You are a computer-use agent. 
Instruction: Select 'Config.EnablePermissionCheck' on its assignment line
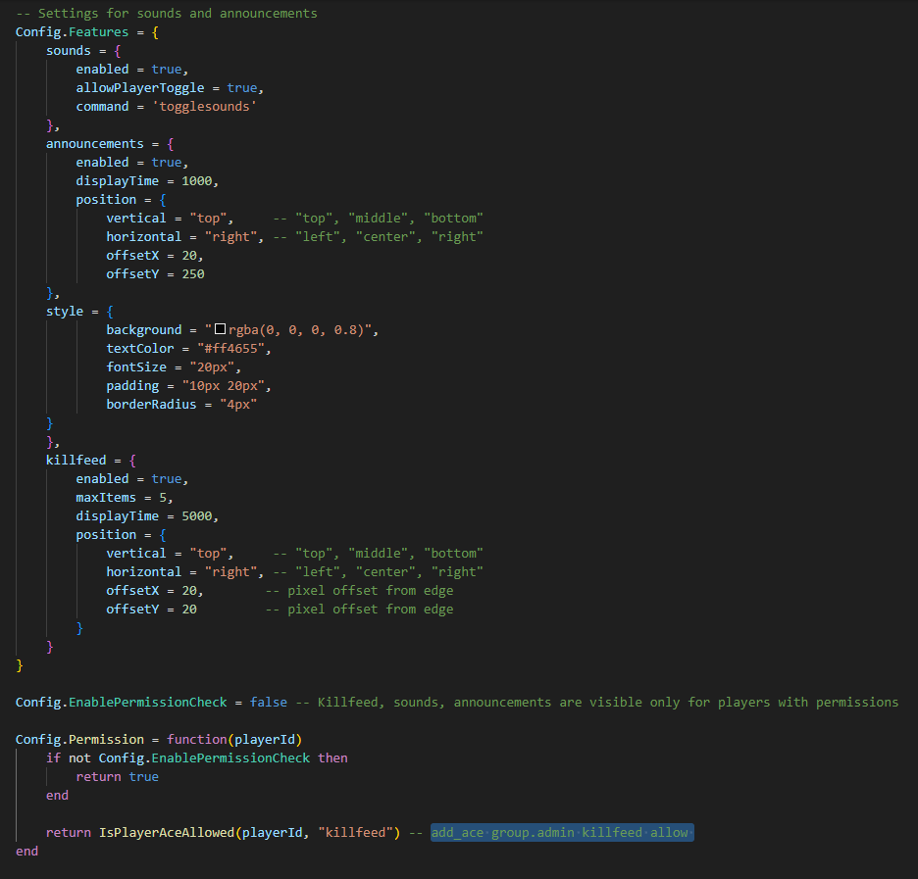click(x=122, y=703)
